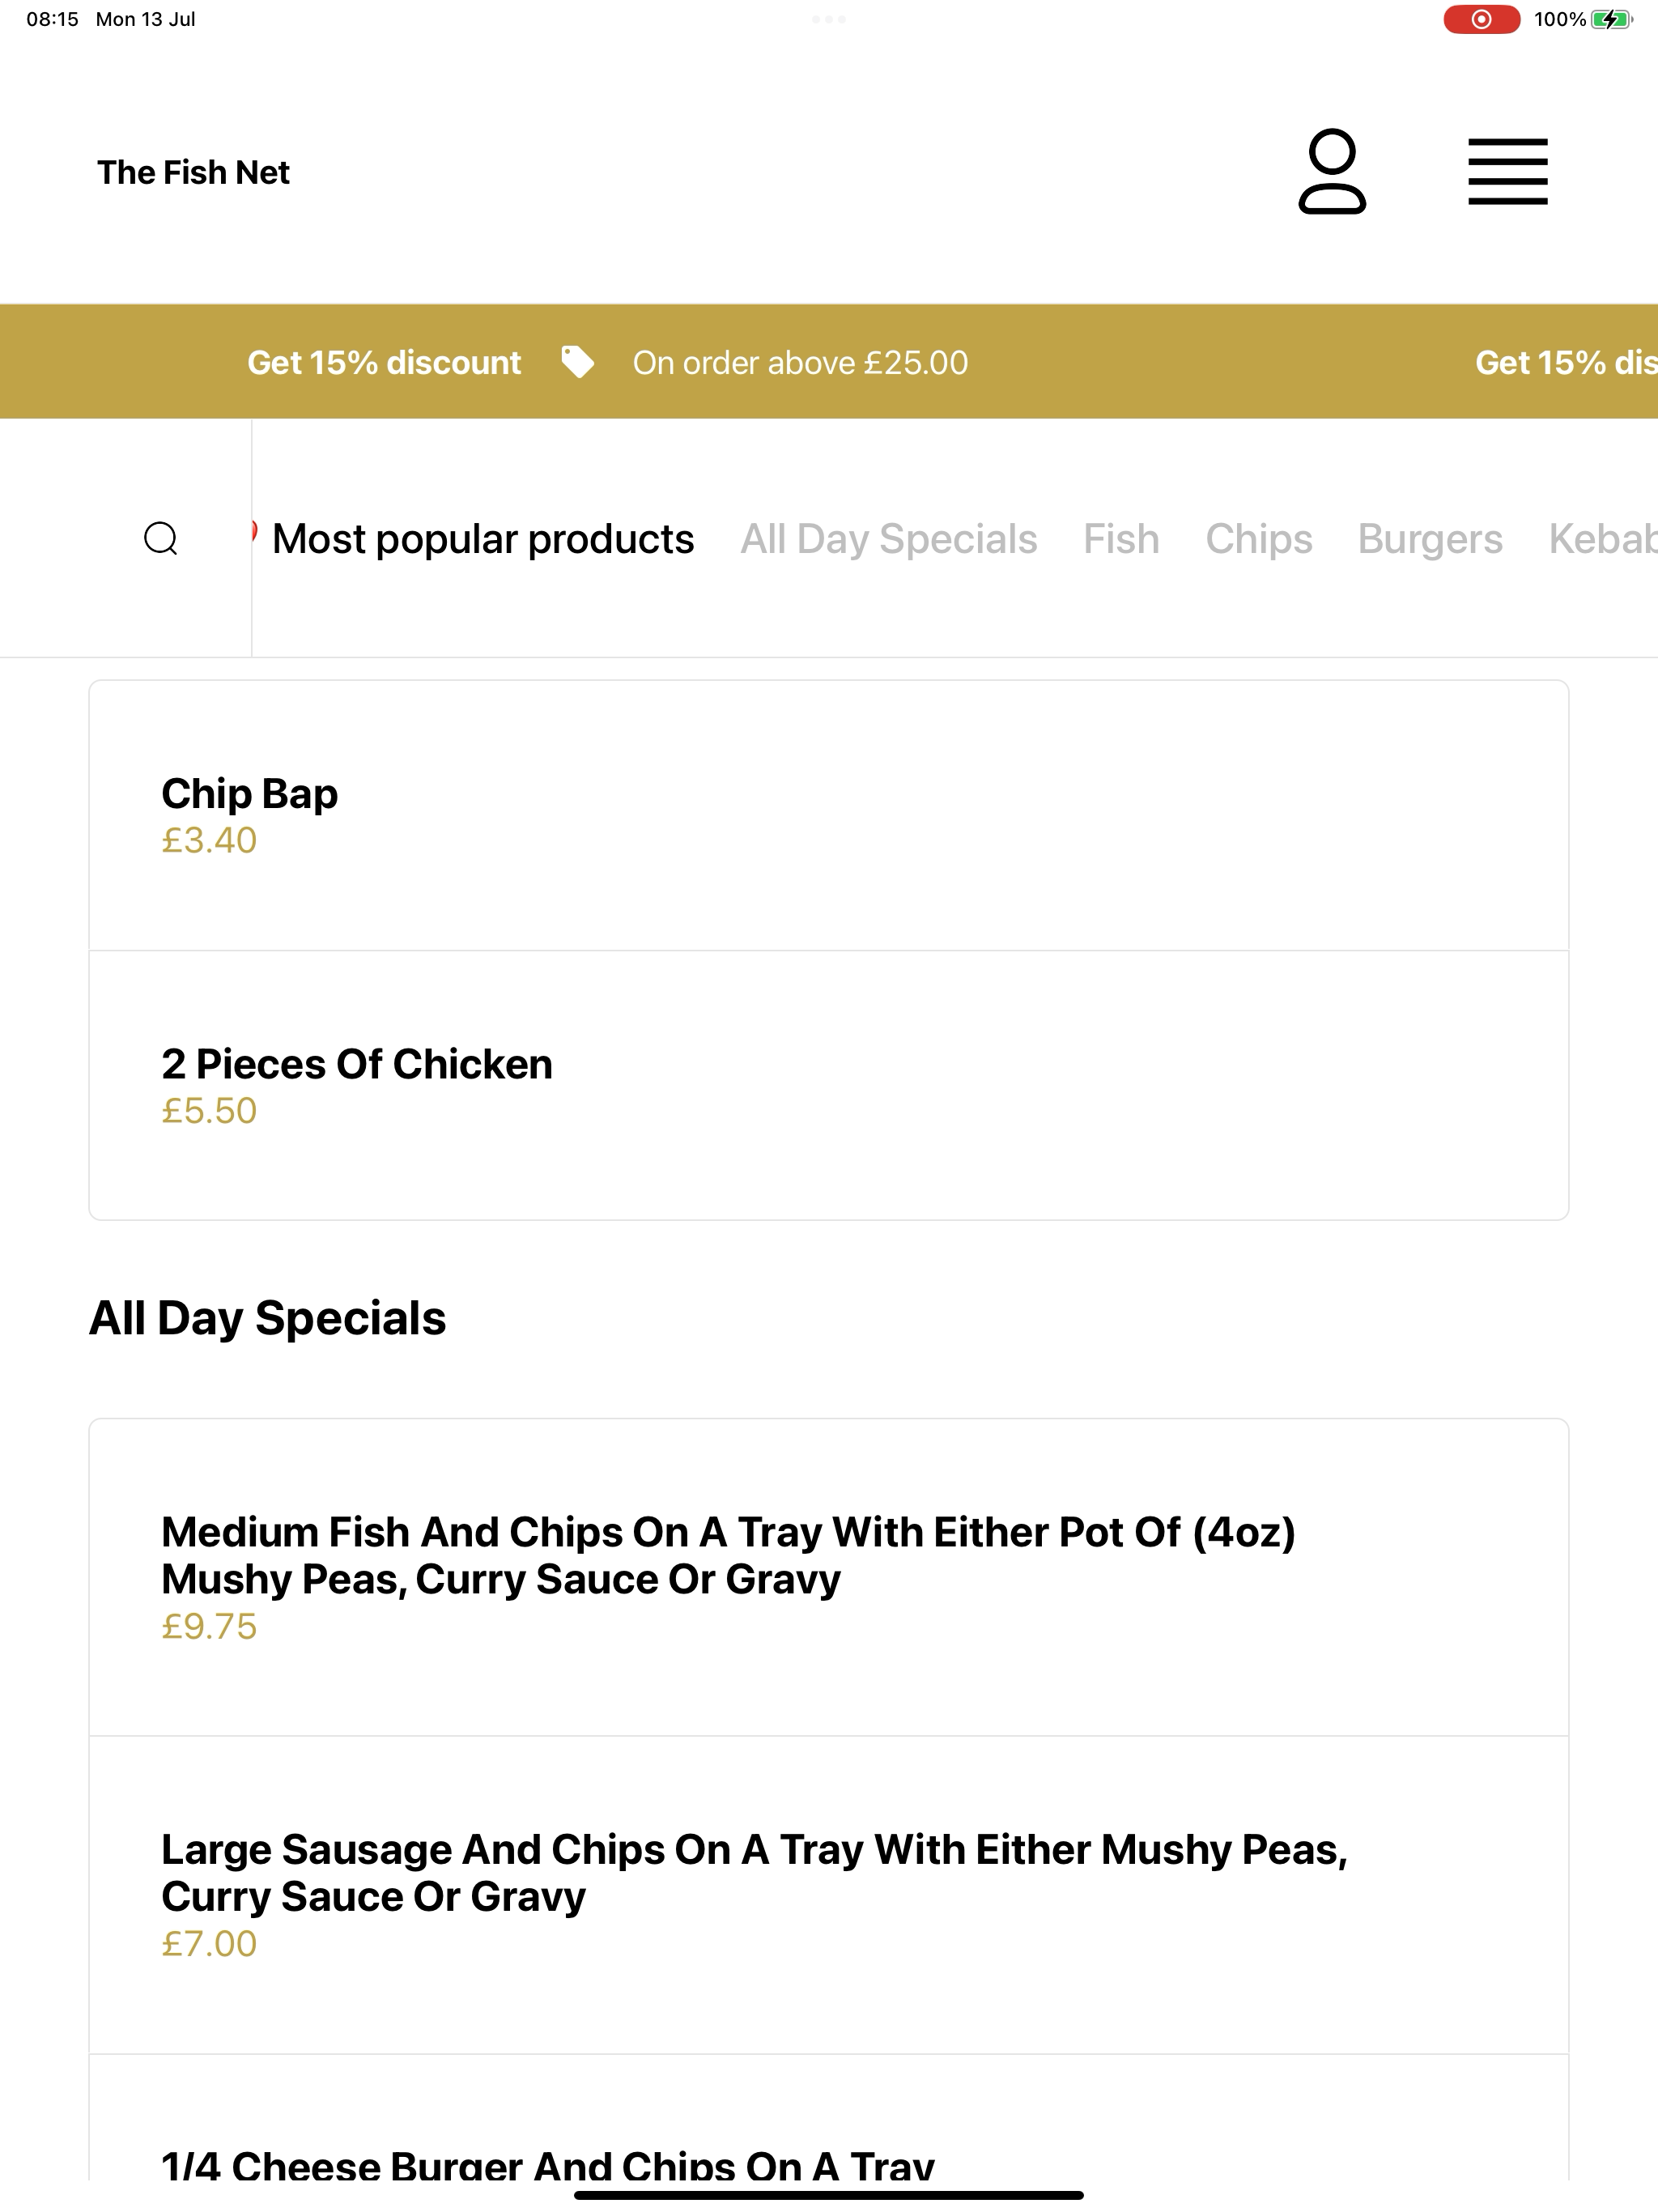Image resolution: width=1658 pixels, height=2212 pixels.
Task: Tap the Mon 13 Jul date
Action: coord(145,19)
